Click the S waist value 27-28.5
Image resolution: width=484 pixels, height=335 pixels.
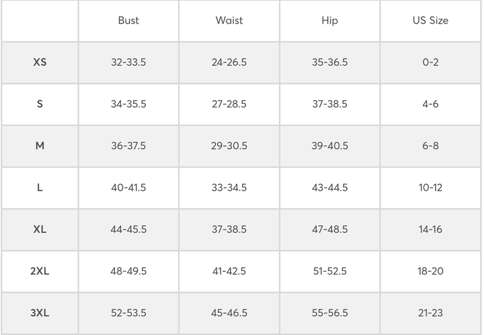pyautogui.click(x=229, y=104)
